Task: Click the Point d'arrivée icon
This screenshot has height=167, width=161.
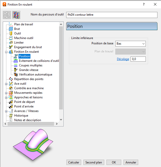Action: pos(11,106)
